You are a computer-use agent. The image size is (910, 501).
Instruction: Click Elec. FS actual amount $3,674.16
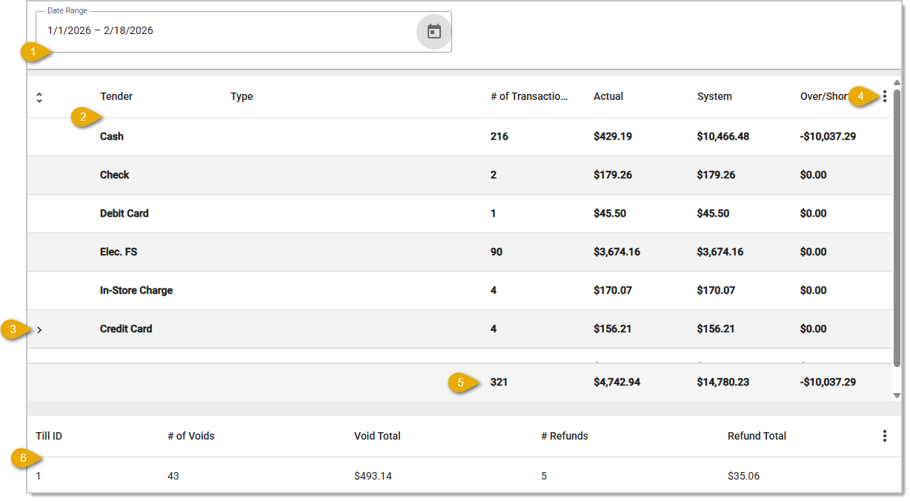pos(617,252)
